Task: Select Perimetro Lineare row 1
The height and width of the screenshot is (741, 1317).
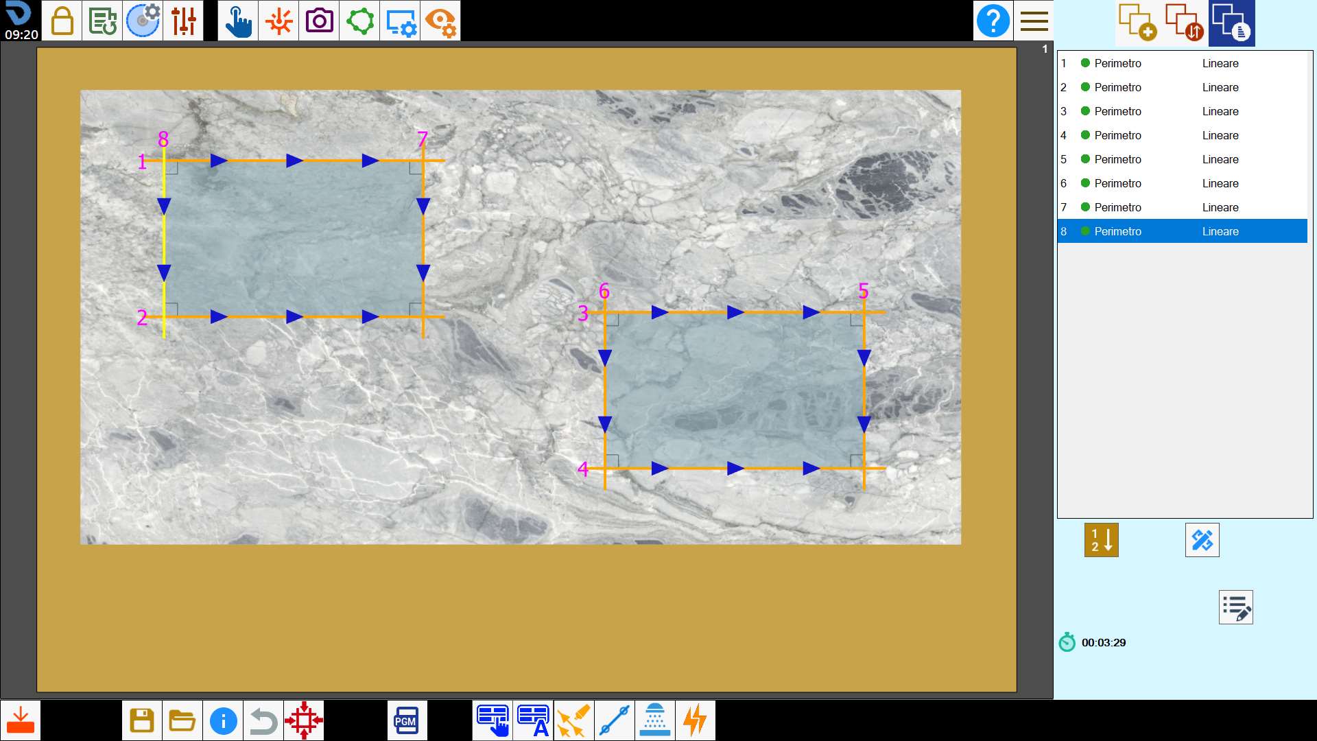Action: [1182, 63]
